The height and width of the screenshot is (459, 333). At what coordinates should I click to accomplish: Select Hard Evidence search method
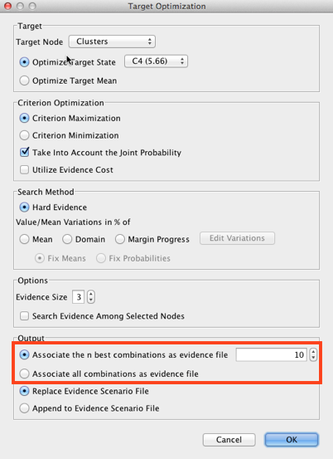coord(24,208)
